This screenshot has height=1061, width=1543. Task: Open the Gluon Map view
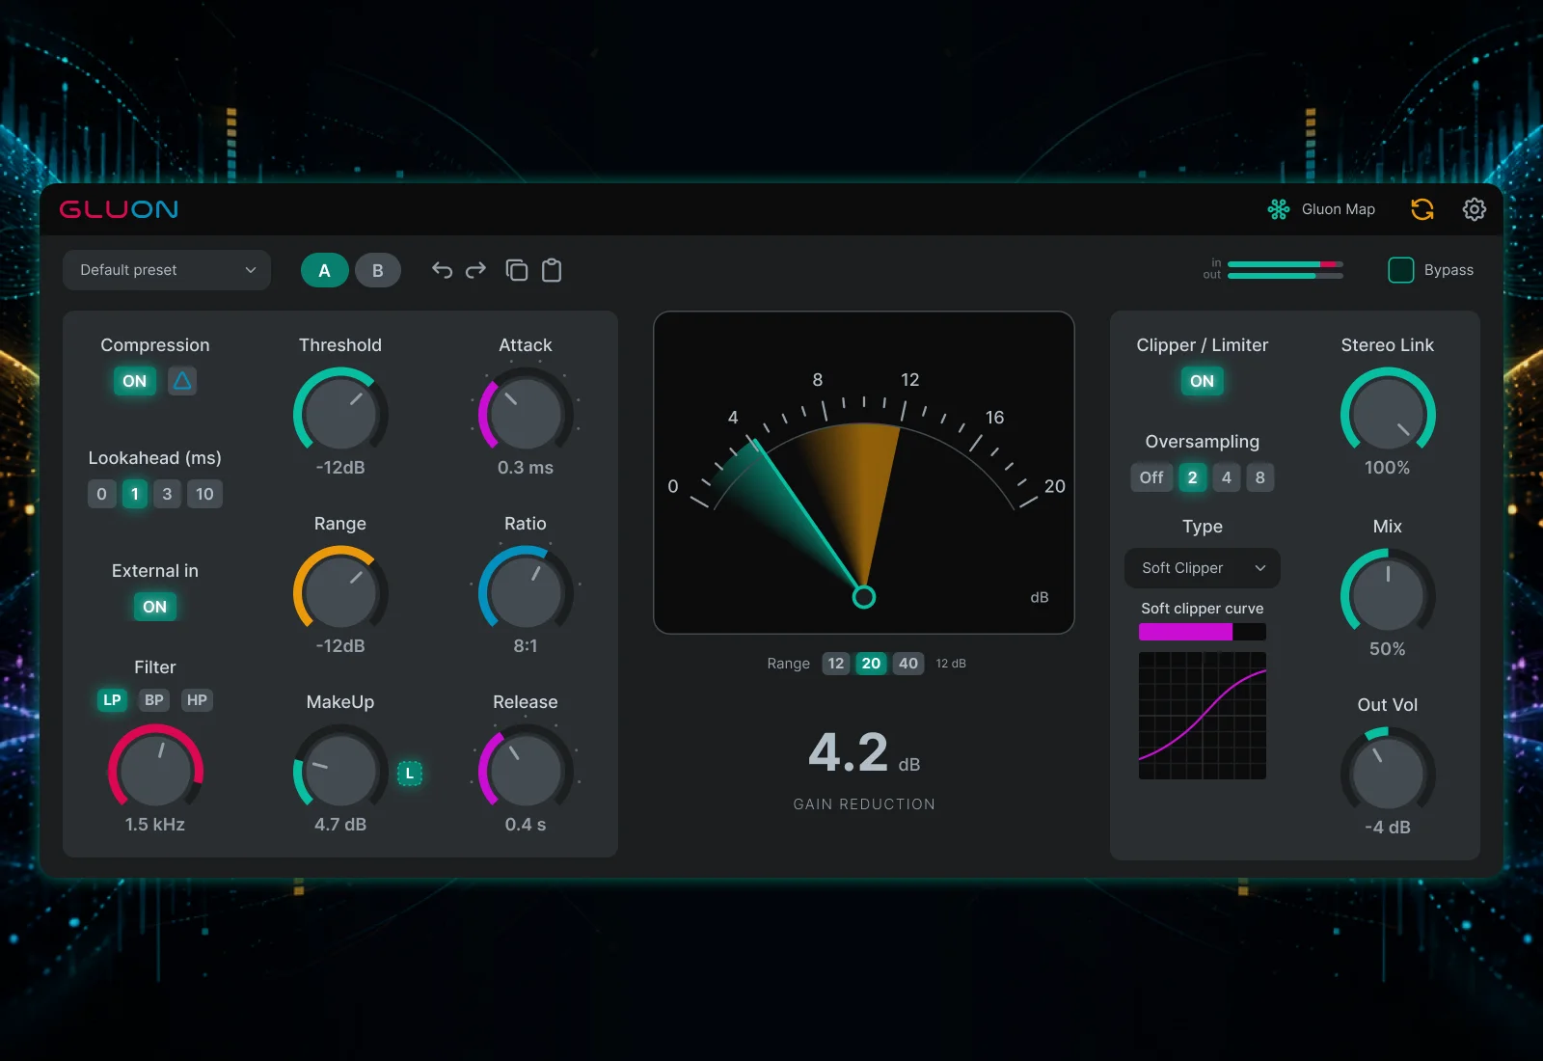(x=1321, y=209)
